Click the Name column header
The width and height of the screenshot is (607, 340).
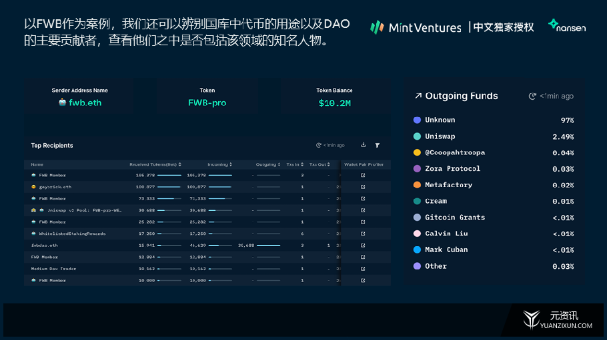click(37, 164)
